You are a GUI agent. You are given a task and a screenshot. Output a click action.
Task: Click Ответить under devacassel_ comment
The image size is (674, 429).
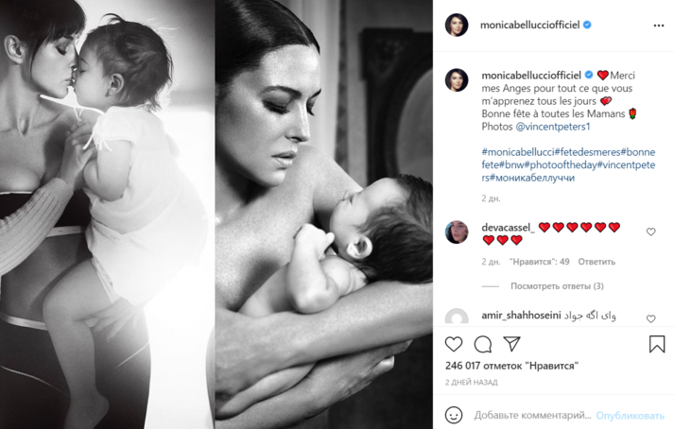pyautogui.click(x=596, y=262)
